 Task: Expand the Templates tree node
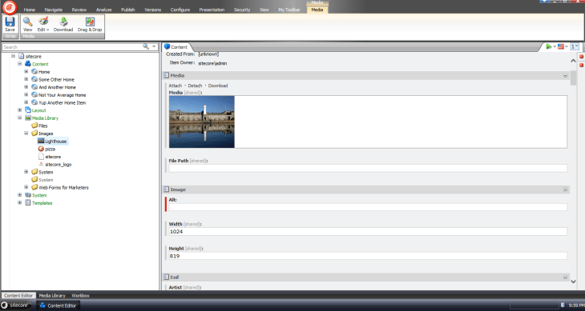pyautogui.click(x=20, y=203)
